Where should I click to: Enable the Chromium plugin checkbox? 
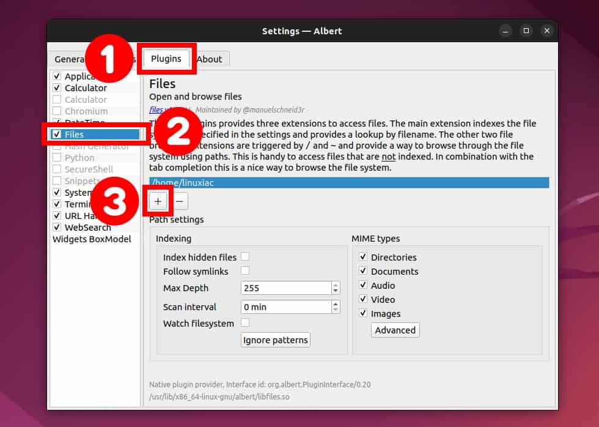pos(57,111)
